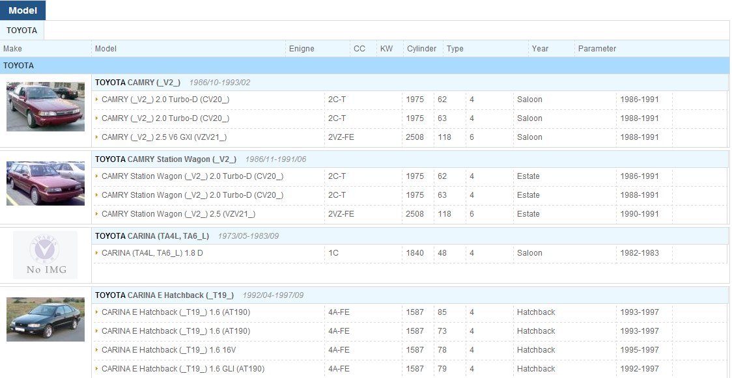Select the 2VZ-FE engine in the CAMRY GXI row
Image resolution: width=732 pixels, height=378 pixels.
[x=341, y=137]
